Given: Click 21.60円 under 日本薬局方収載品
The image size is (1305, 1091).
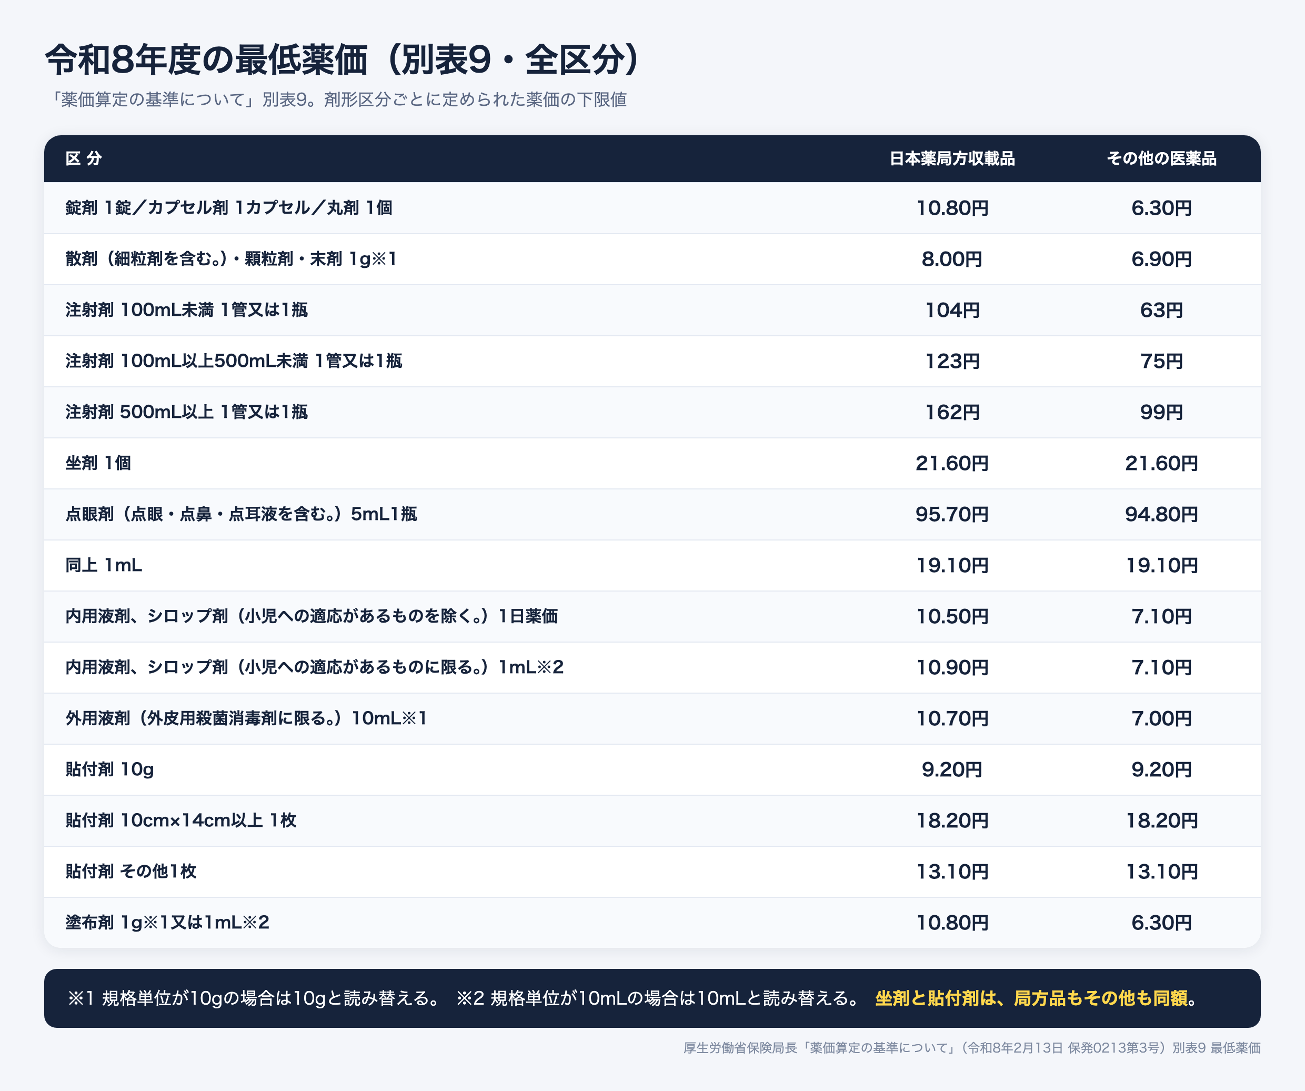Looking at the screenshot, I should [952, 463].
